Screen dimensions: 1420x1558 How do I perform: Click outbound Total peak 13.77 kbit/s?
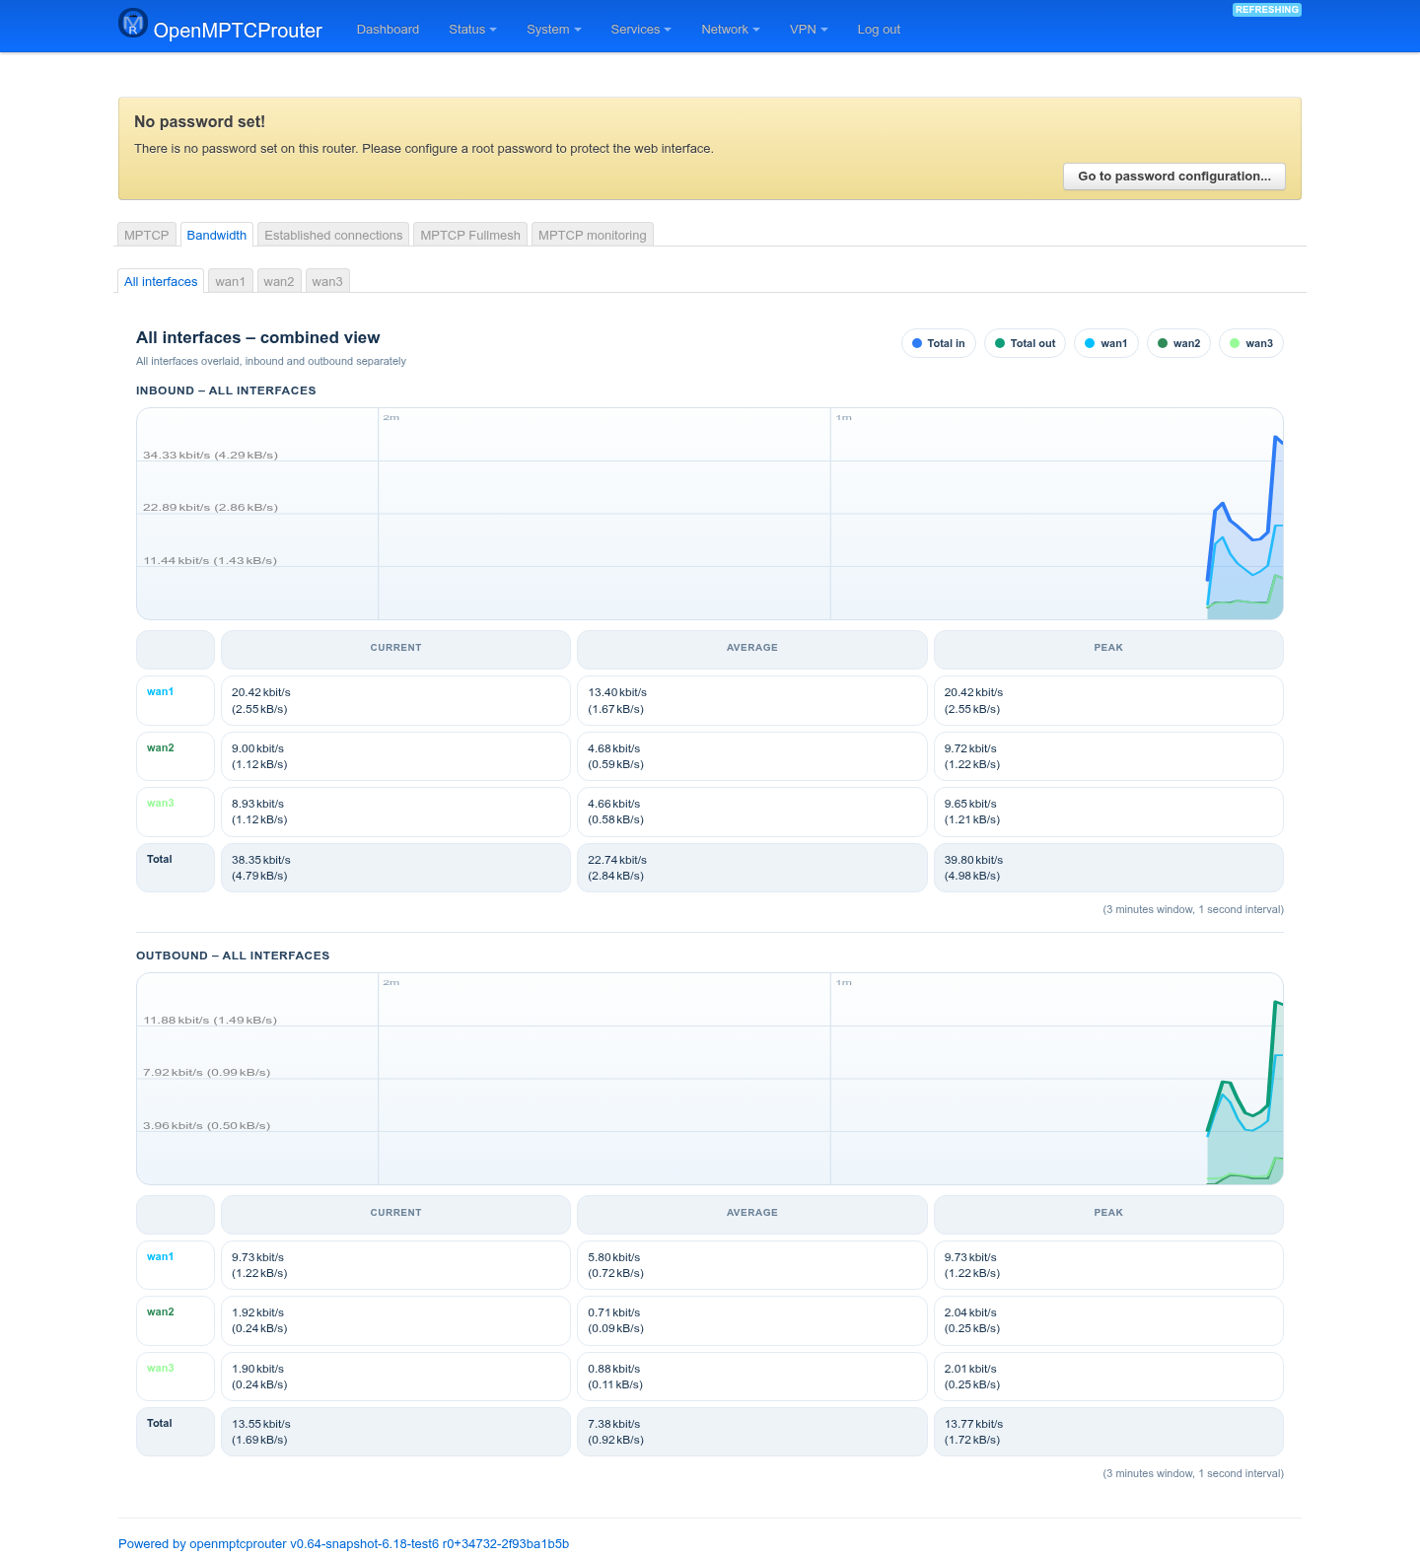click(1108, 1432)
